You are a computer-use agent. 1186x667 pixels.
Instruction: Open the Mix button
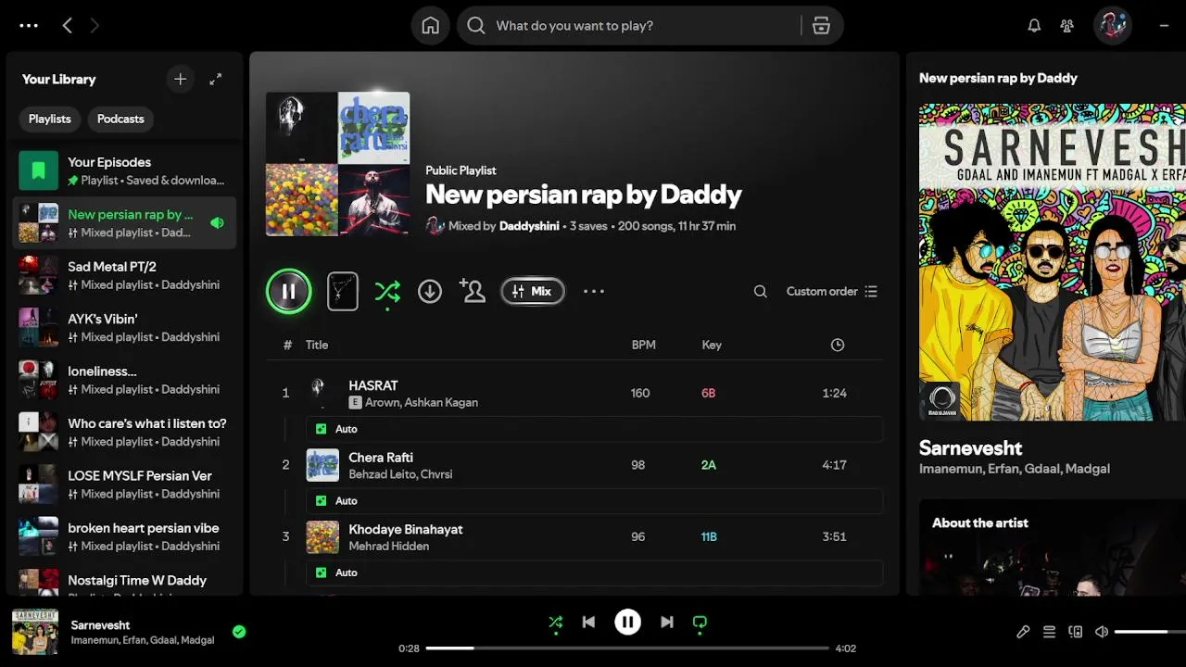[x=533, y=292]
